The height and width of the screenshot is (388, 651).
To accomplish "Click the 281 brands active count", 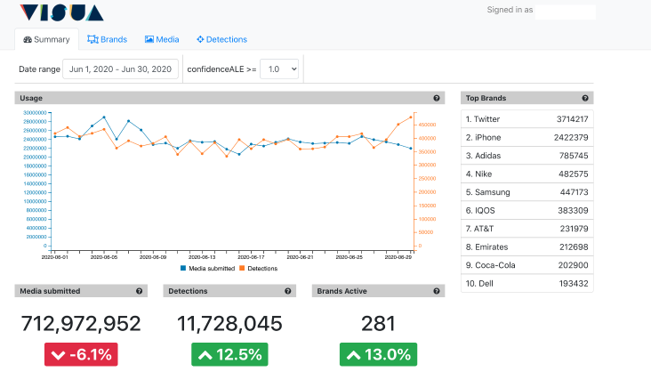I will [x=378, y=324].
